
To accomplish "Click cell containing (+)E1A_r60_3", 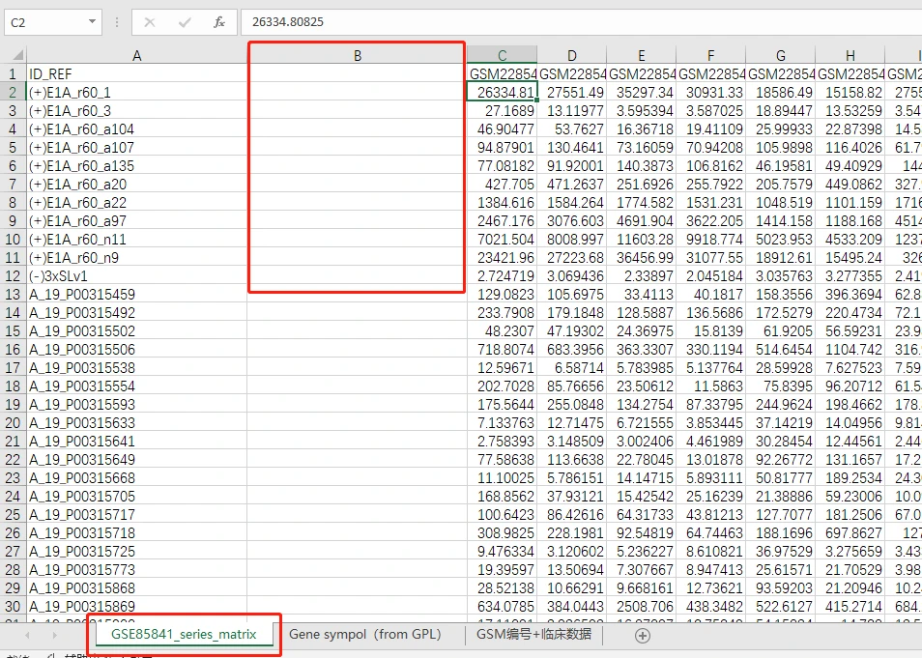I will coord(136,111).
